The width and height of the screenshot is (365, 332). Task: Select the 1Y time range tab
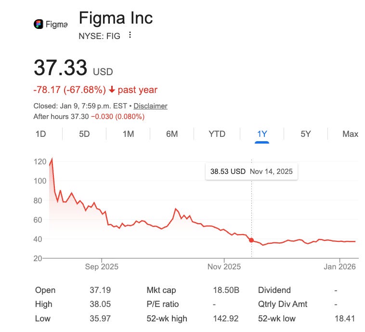(x=262, y=134)
